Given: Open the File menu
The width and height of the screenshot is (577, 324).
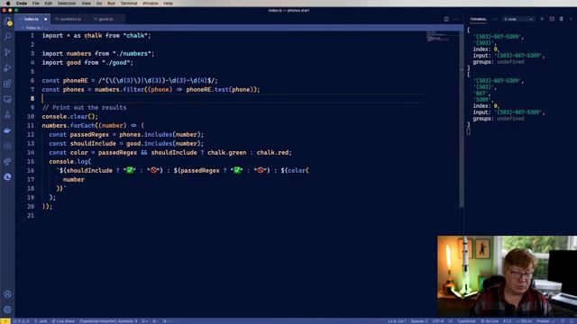Looking at the screenshot, I should 35,4.
